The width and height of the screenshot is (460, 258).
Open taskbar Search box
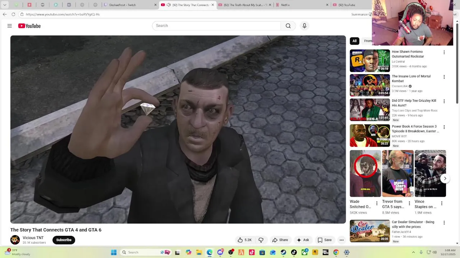(146, 252)
